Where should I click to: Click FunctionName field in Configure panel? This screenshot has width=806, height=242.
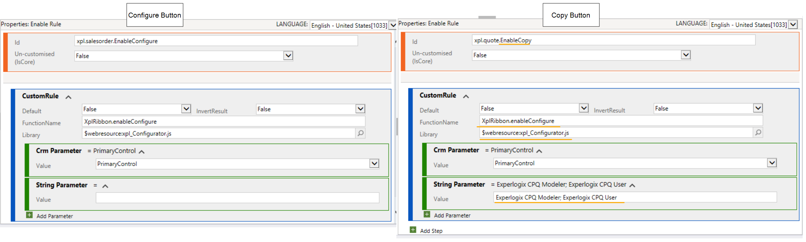click(x=224, y=121)
